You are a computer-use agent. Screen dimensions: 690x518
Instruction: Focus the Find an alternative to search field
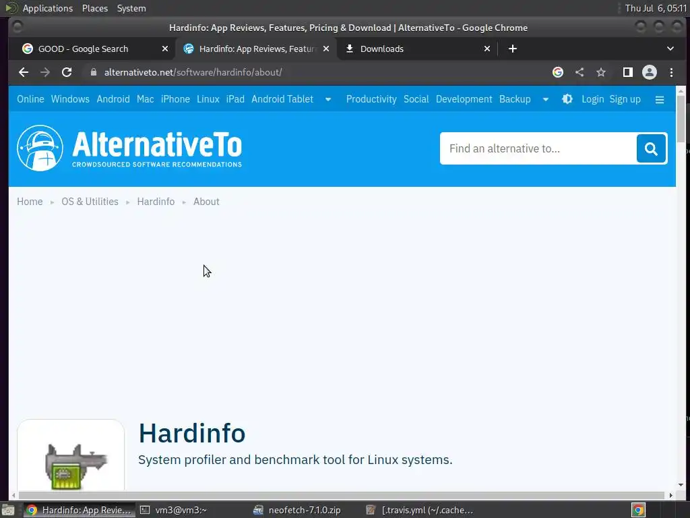538,148
